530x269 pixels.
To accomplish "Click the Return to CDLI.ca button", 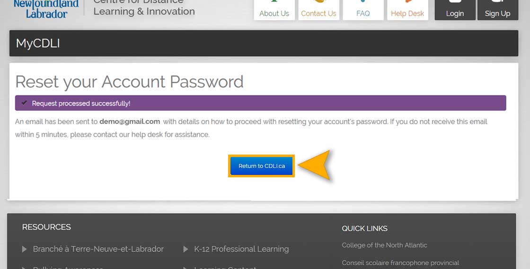I will coord(261,166).
